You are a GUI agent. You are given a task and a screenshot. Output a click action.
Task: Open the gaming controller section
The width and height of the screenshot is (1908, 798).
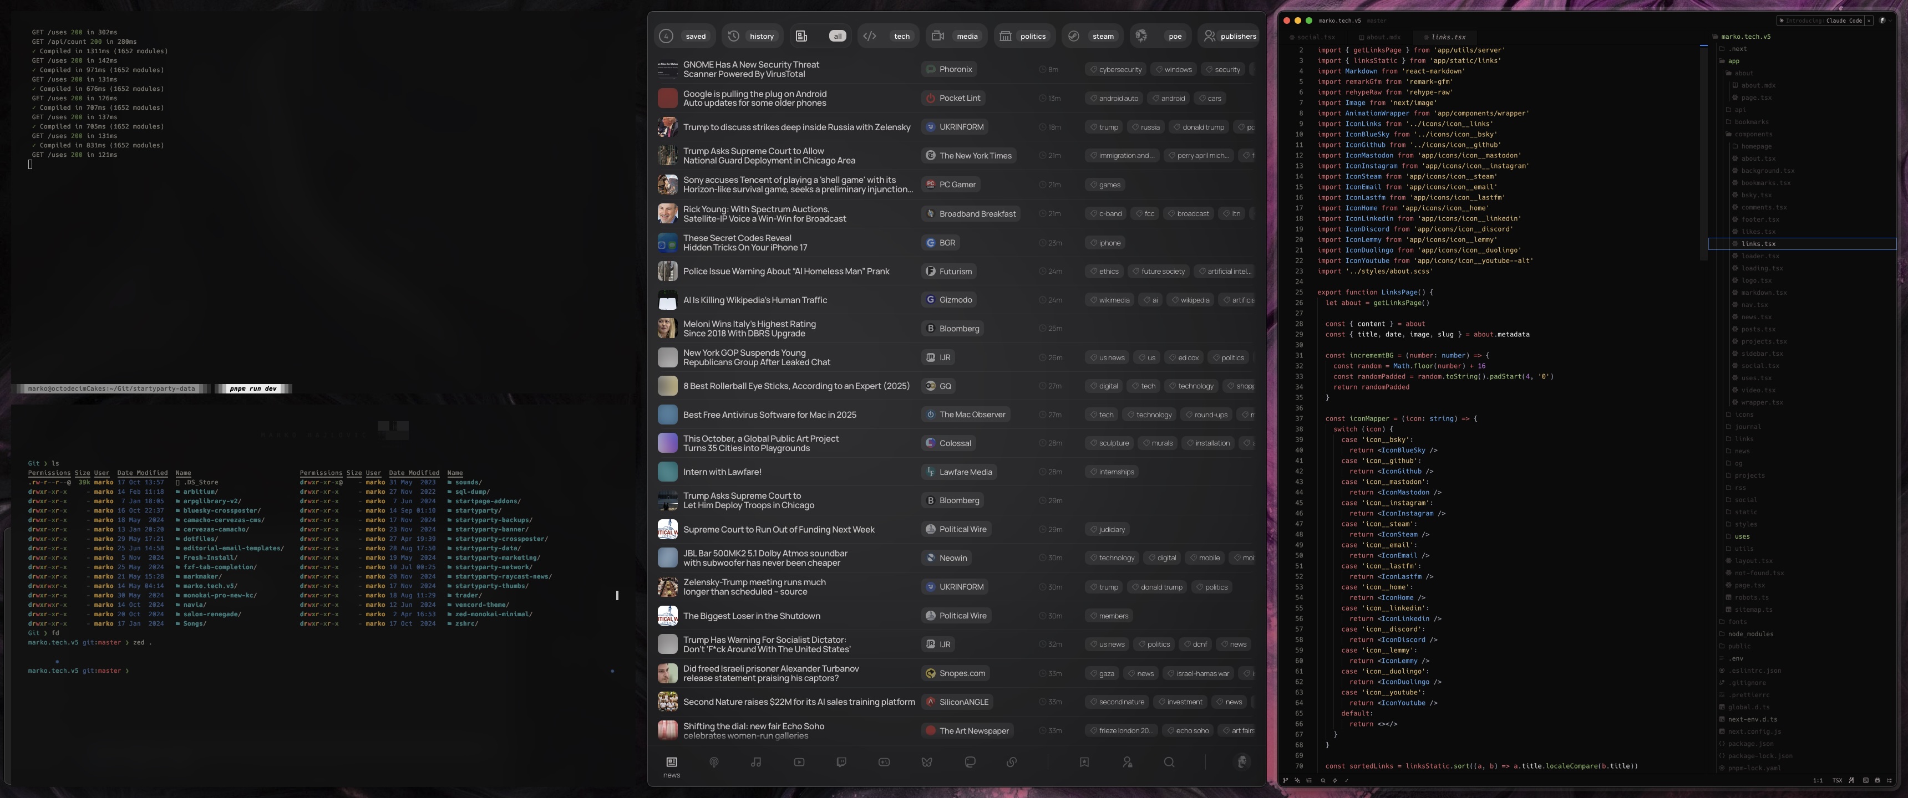884,762
